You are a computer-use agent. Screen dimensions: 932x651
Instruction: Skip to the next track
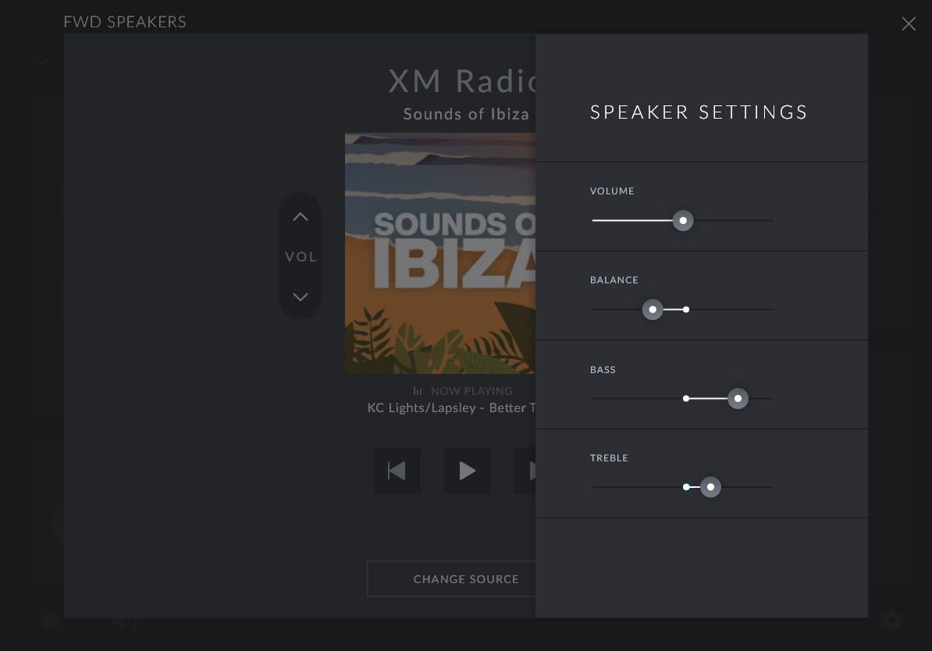coord(525,471)
